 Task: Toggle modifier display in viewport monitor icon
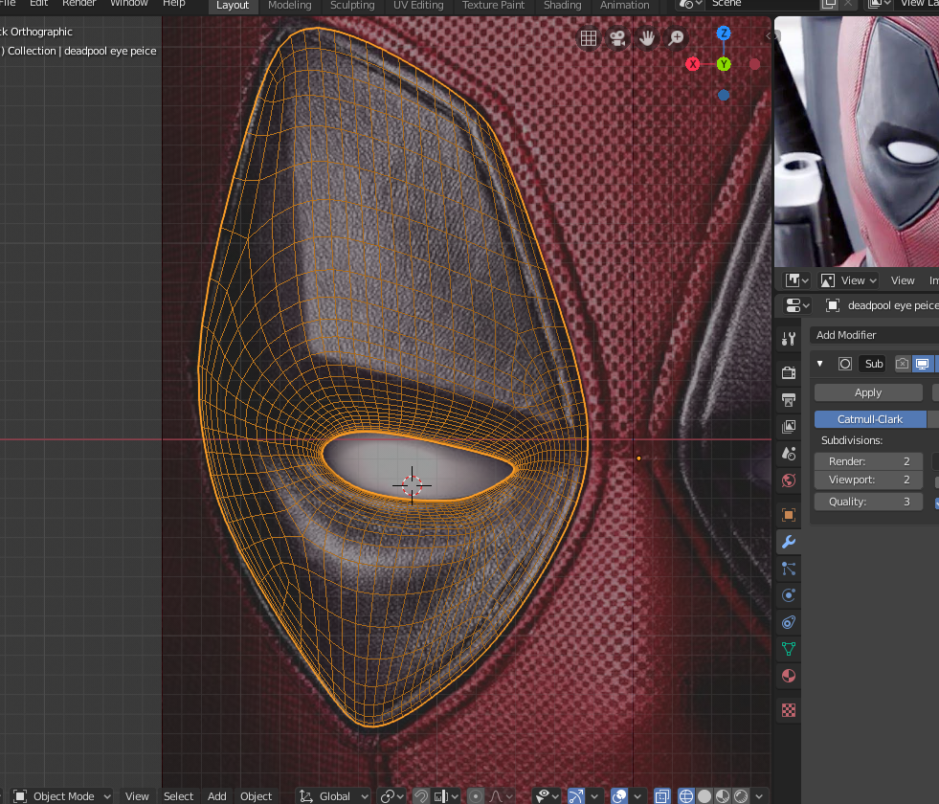tap(922, 364)
